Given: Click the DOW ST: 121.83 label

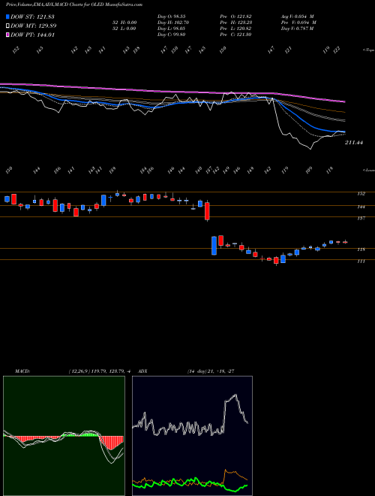Looking at the screenshot, I should pyautogui.click(x=32, y=17).
